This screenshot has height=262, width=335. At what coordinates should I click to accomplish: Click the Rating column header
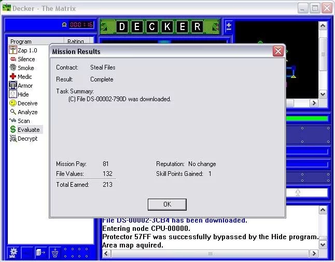click(x=76, y=42)
